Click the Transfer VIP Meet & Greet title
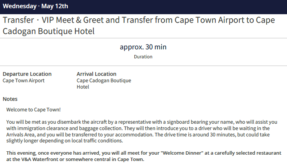 (x=139, y=21)
